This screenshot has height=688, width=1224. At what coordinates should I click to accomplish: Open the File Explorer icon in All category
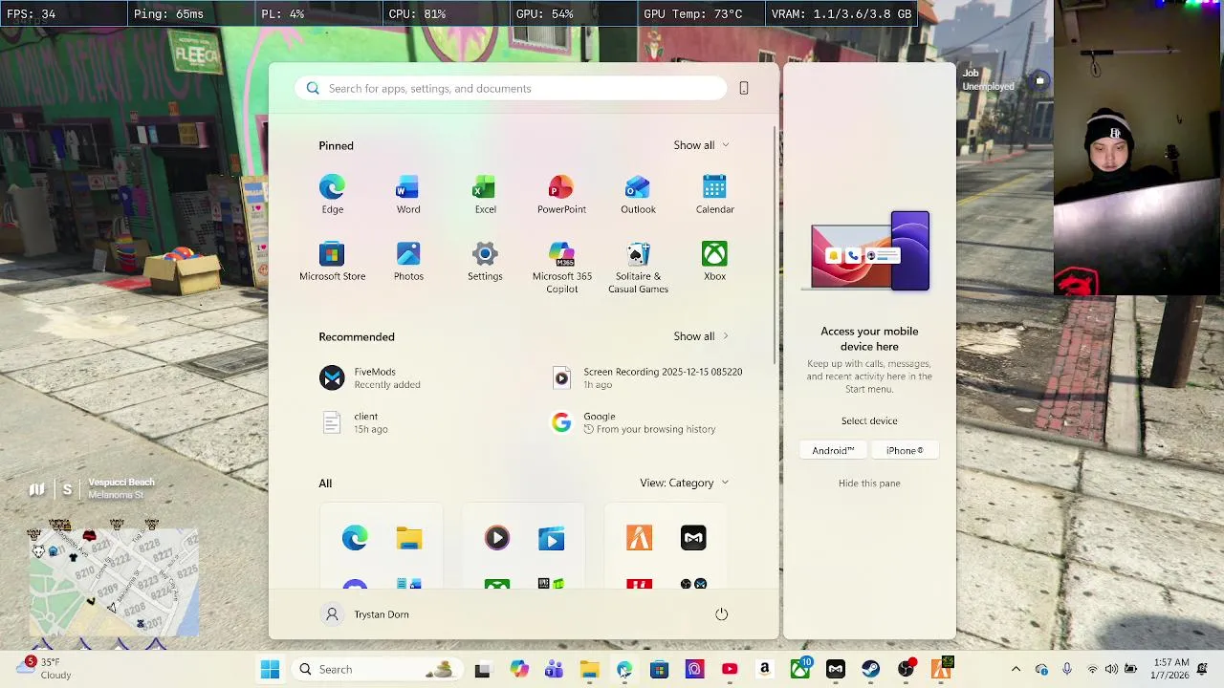point(409,539)
